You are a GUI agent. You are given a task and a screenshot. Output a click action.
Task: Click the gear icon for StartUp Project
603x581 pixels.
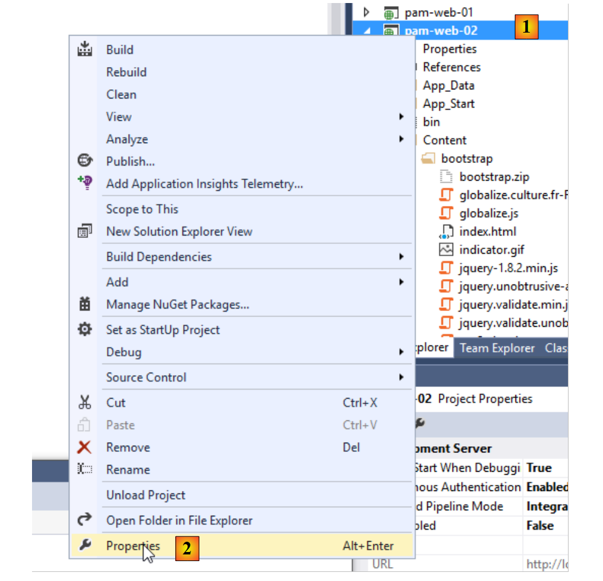point(85,330)
